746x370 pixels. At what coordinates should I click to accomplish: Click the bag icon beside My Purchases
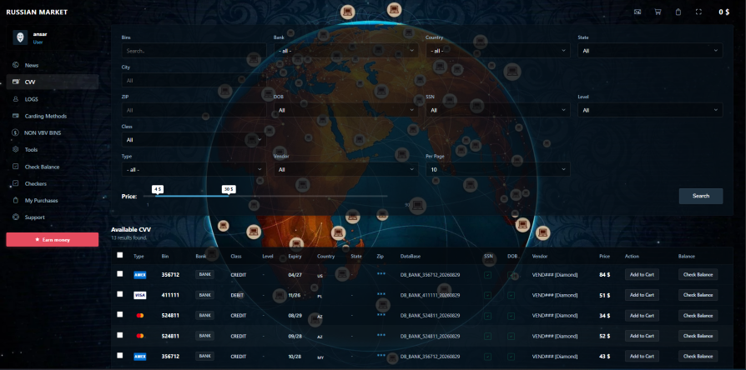click(16, 201)
